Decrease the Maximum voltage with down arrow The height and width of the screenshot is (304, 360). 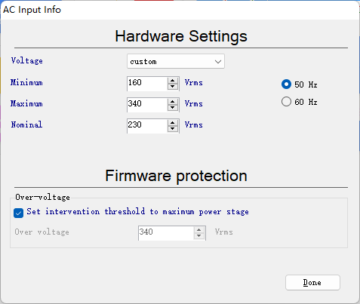point(173,108)
